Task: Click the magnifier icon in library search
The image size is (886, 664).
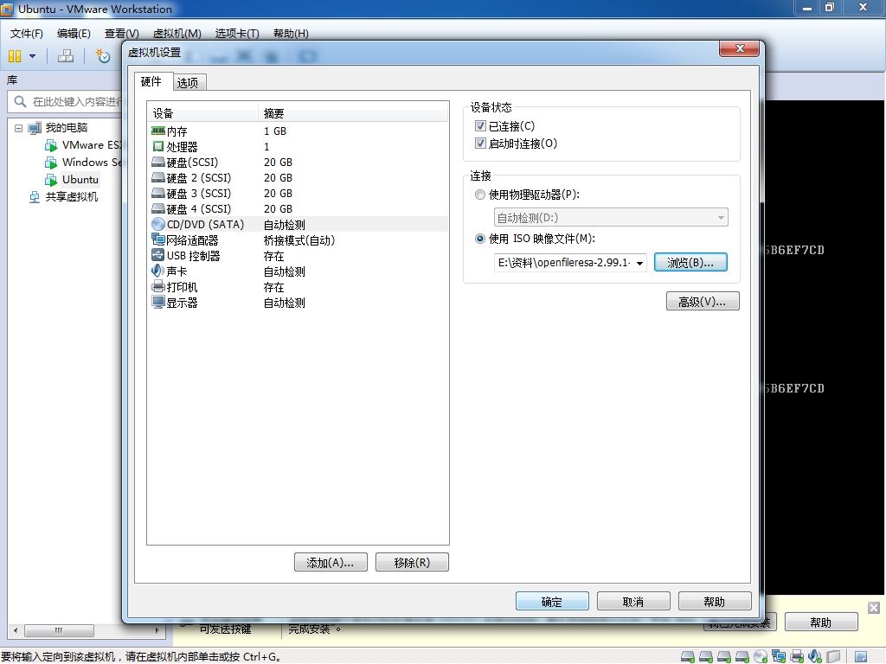Action: click(20, 102)
